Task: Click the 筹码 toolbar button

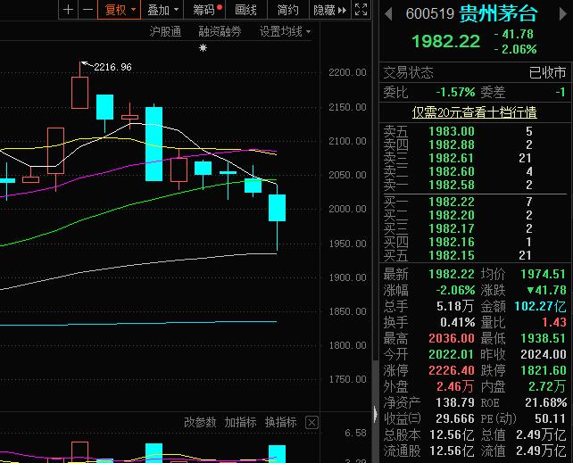Action: pos(204,10)
